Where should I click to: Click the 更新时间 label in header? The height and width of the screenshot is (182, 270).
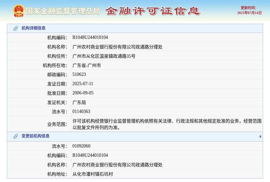(248, 8)
